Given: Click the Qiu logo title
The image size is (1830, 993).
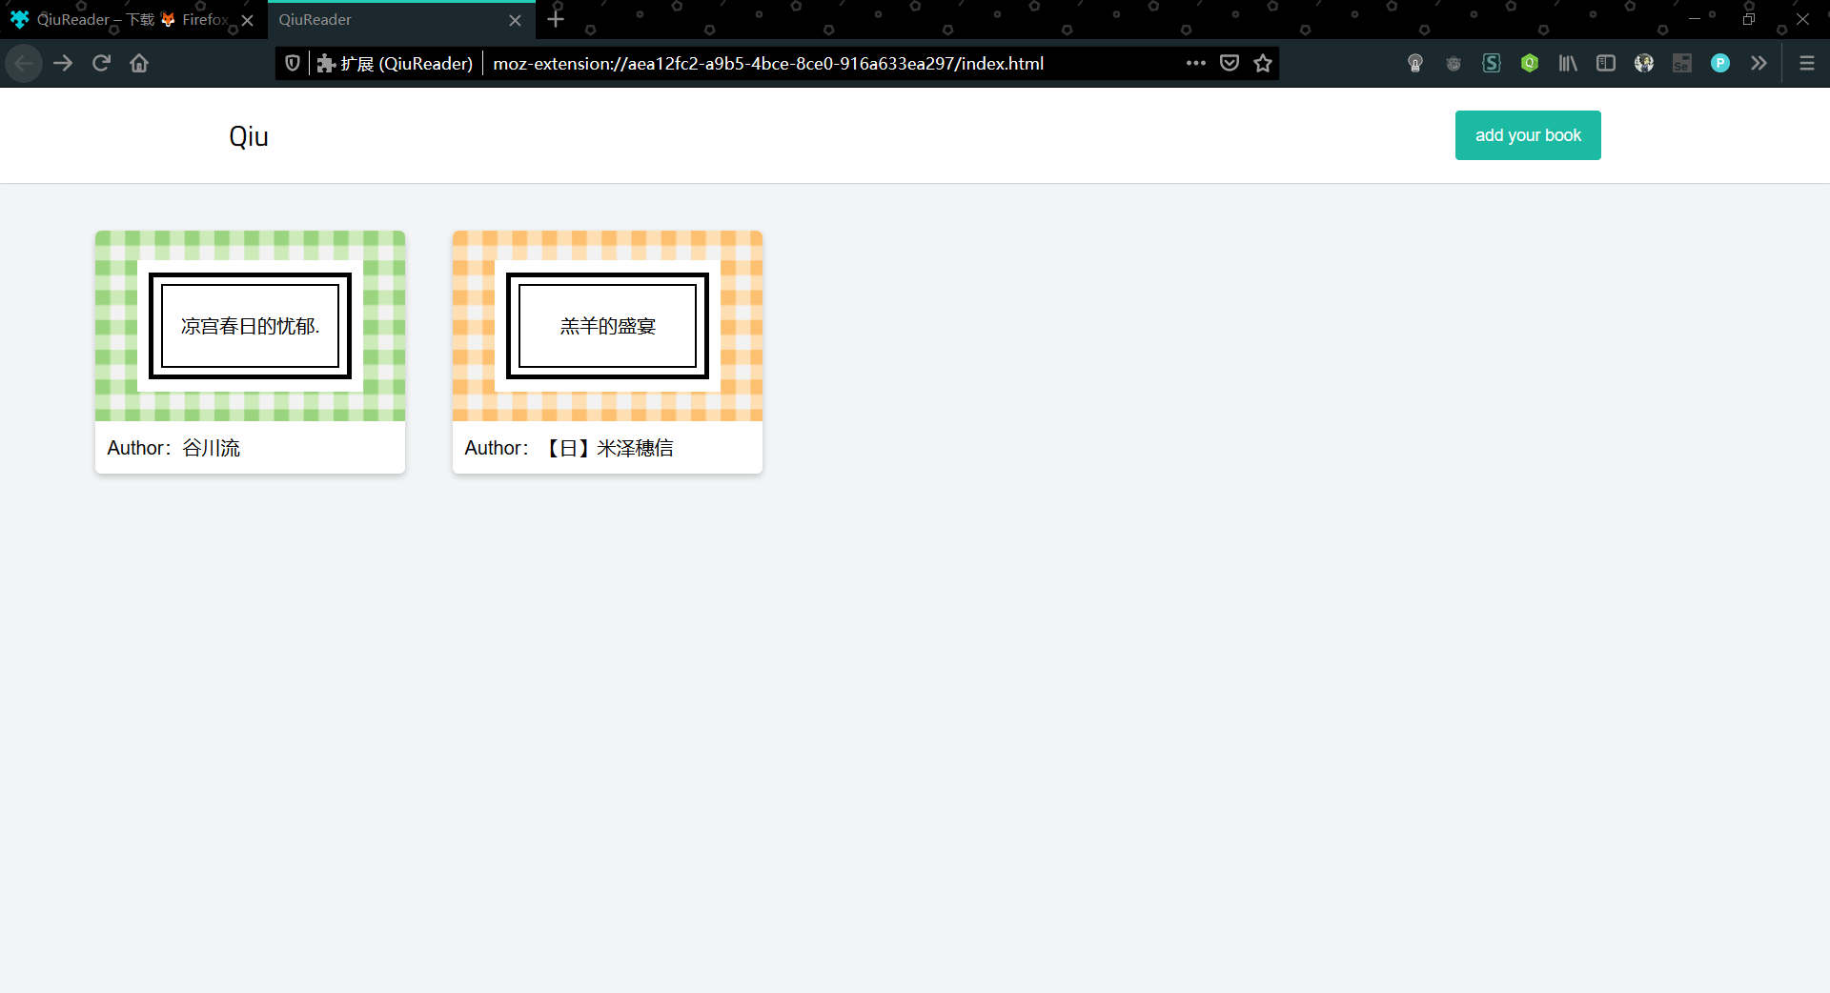Looking at the screenshot, I should point(249,136).
